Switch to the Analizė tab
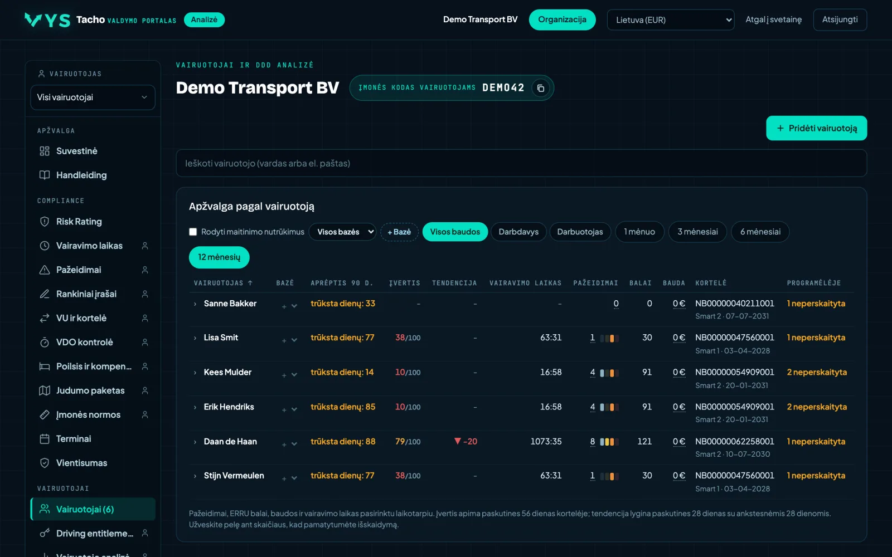Screen dimensions: 892x557 (x=204, y=19)
